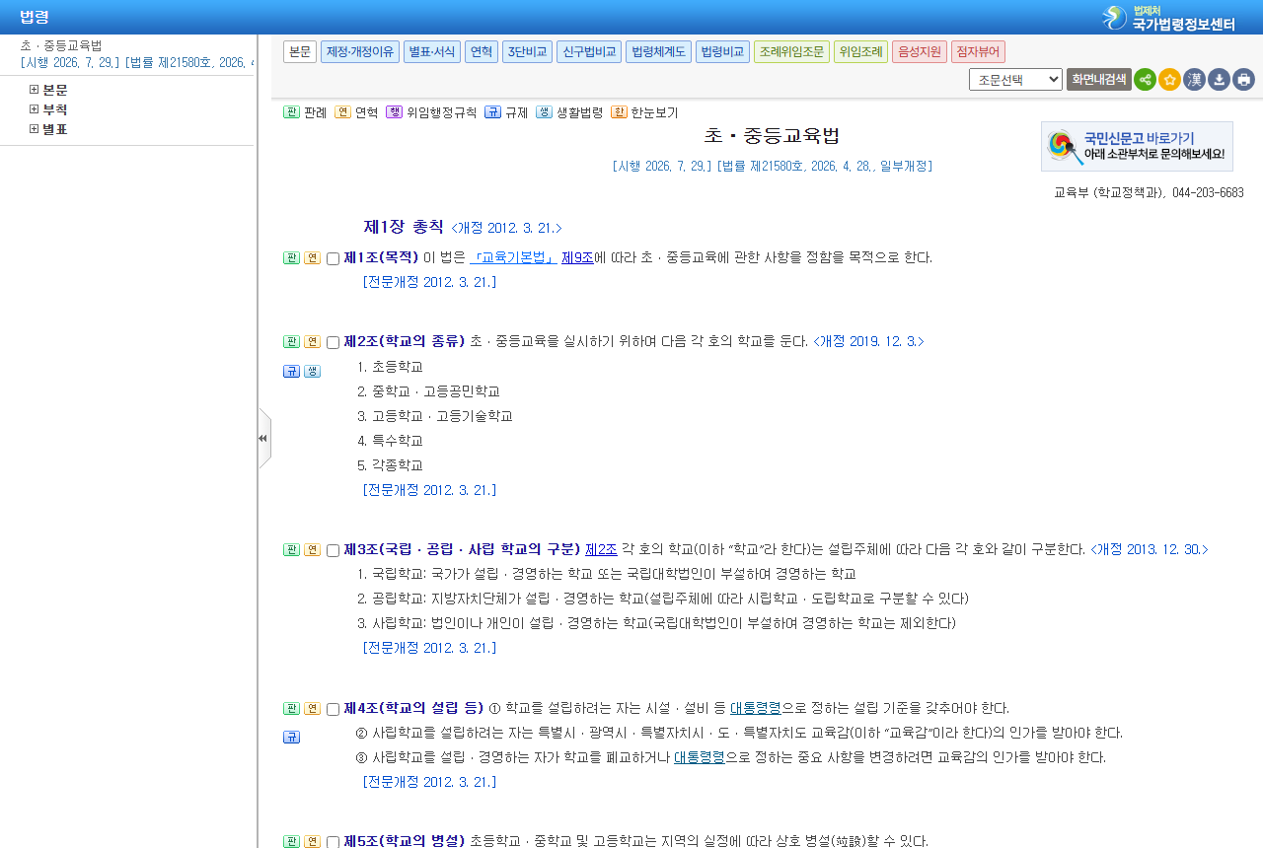The height and width of the screenshot is (848, 1263).
Task: Click 연혁 legend icon in filter row
Action: pyautogui.click(x=342, y=112)
